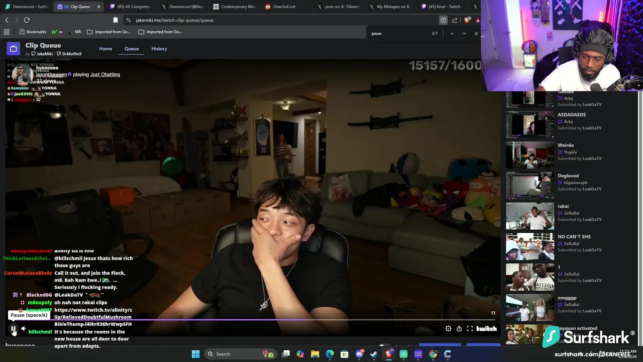Open Task View in taskbar

pyautogui.click(x=286, y=354)
